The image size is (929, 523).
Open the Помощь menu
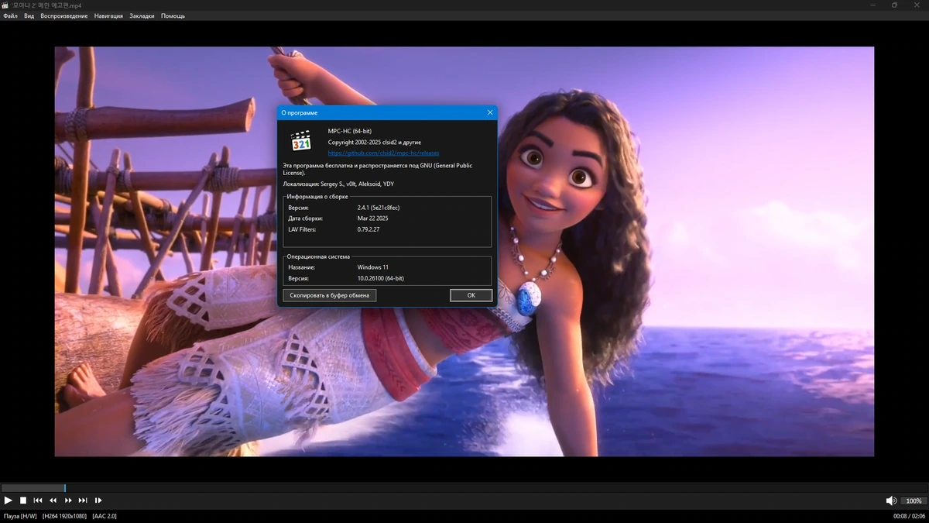[173, 15]
